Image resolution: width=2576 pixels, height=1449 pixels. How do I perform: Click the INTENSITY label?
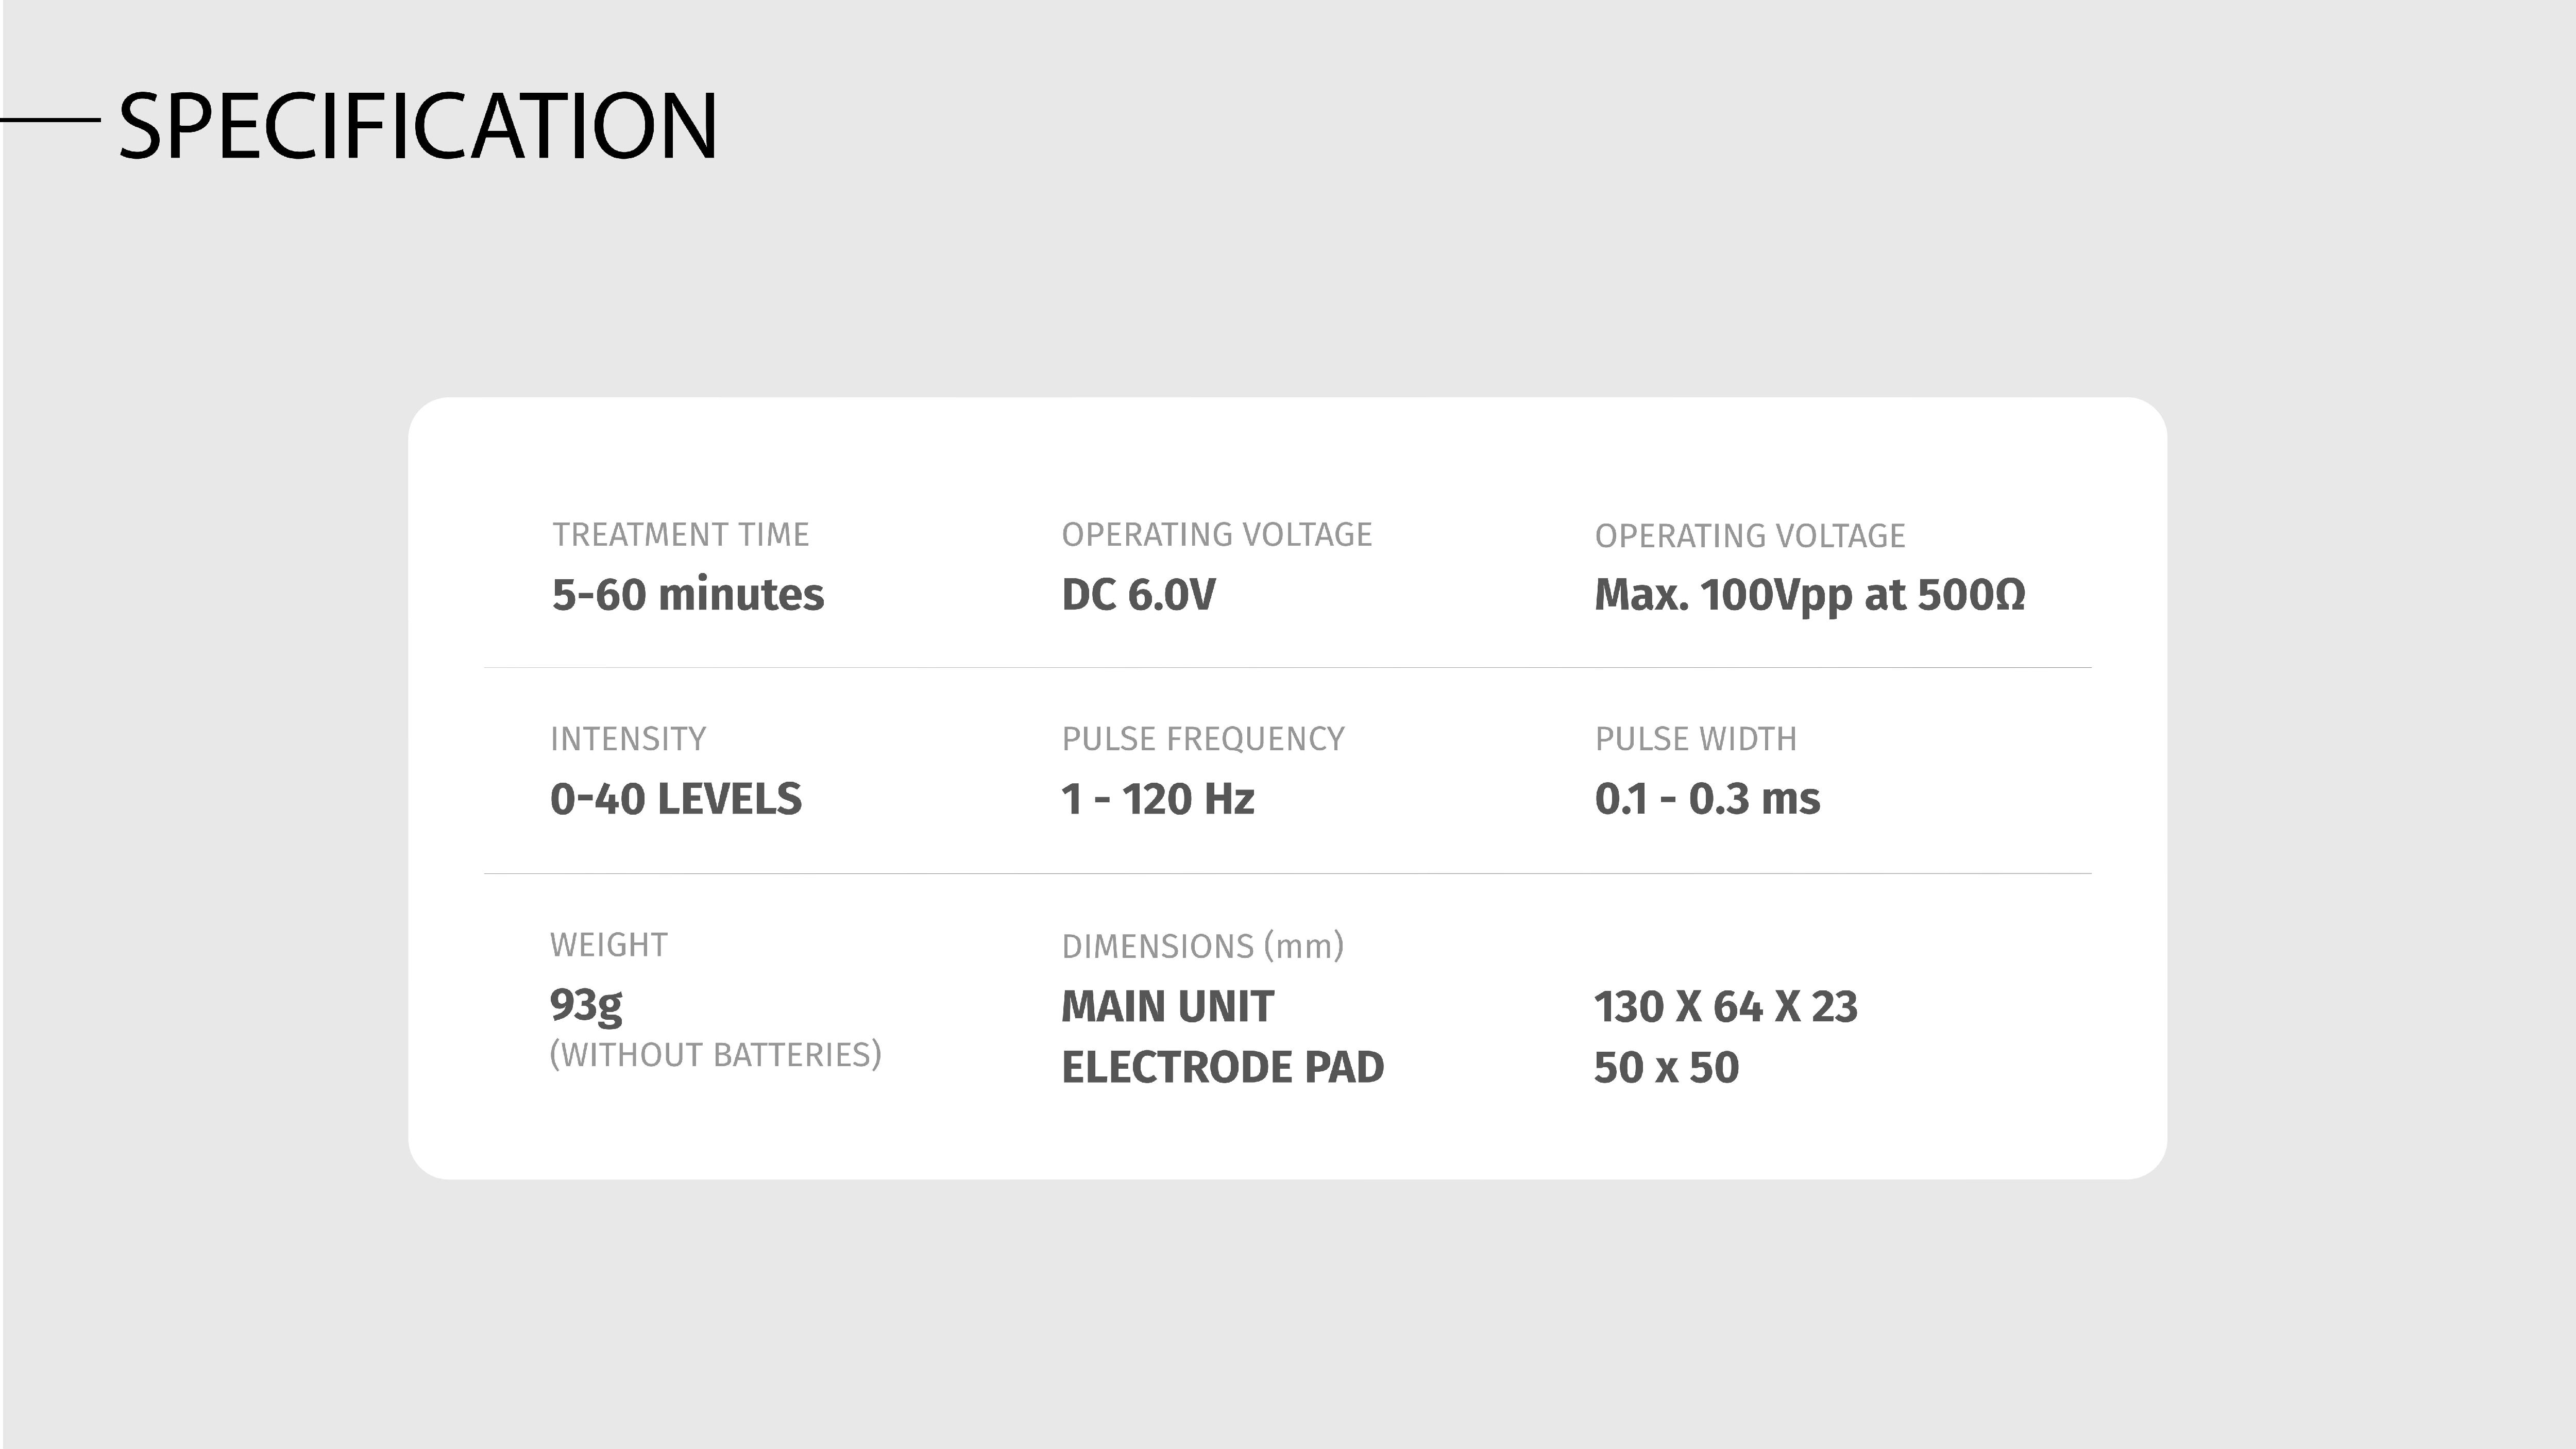[628, 739]
